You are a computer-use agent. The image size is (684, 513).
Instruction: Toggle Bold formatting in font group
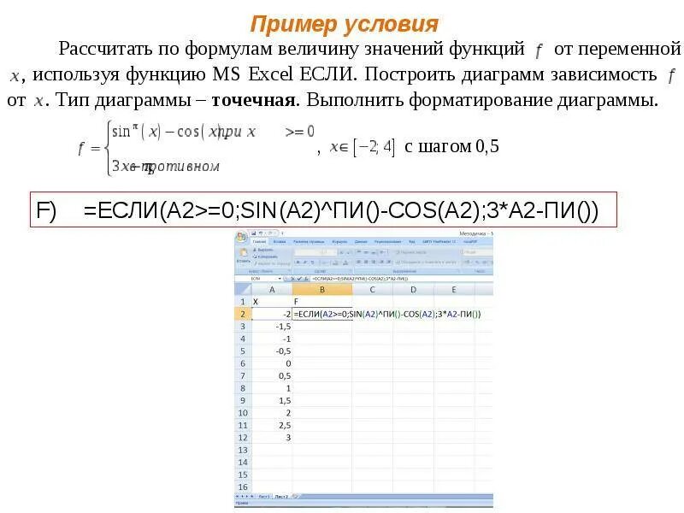click(x=298, y=262)
